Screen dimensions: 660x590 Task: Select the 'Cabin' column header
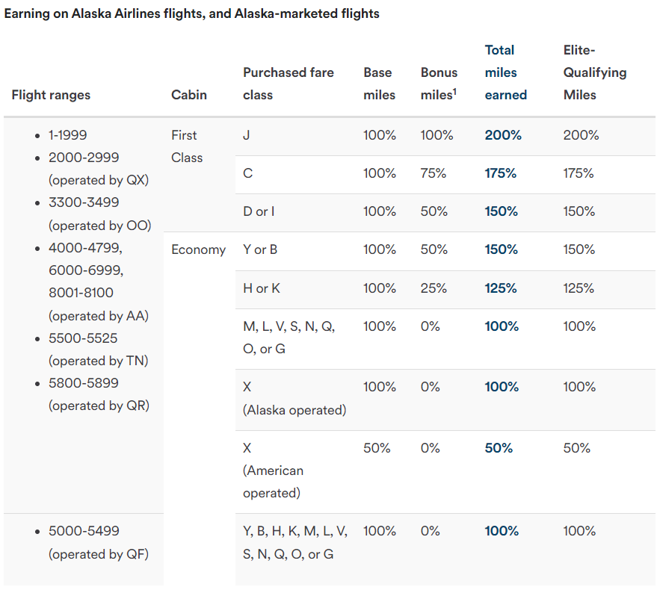pos(189,95)
